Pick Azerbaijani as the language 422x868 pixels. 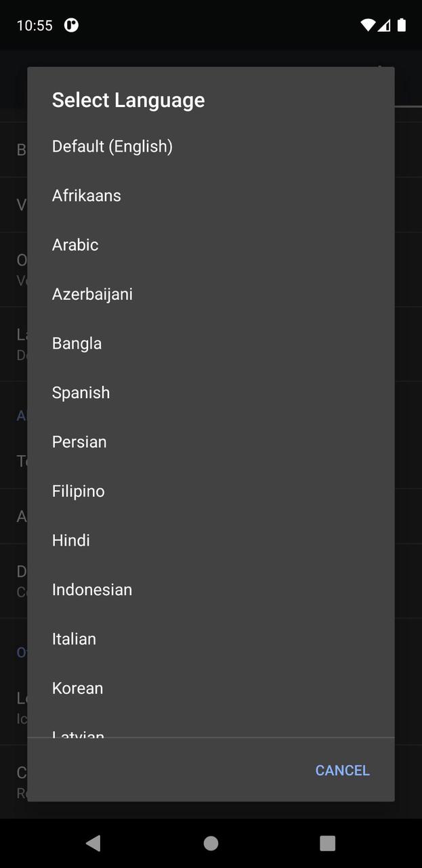click(x=92, y=295)
